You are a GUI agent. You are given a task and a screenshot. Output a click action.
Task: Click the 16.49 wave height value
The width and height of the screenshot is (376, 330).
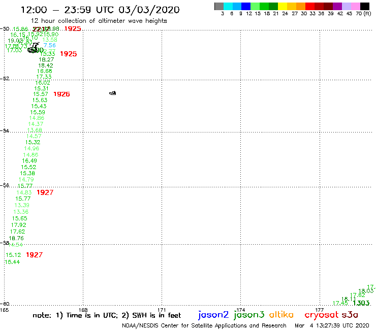[29, 161]
